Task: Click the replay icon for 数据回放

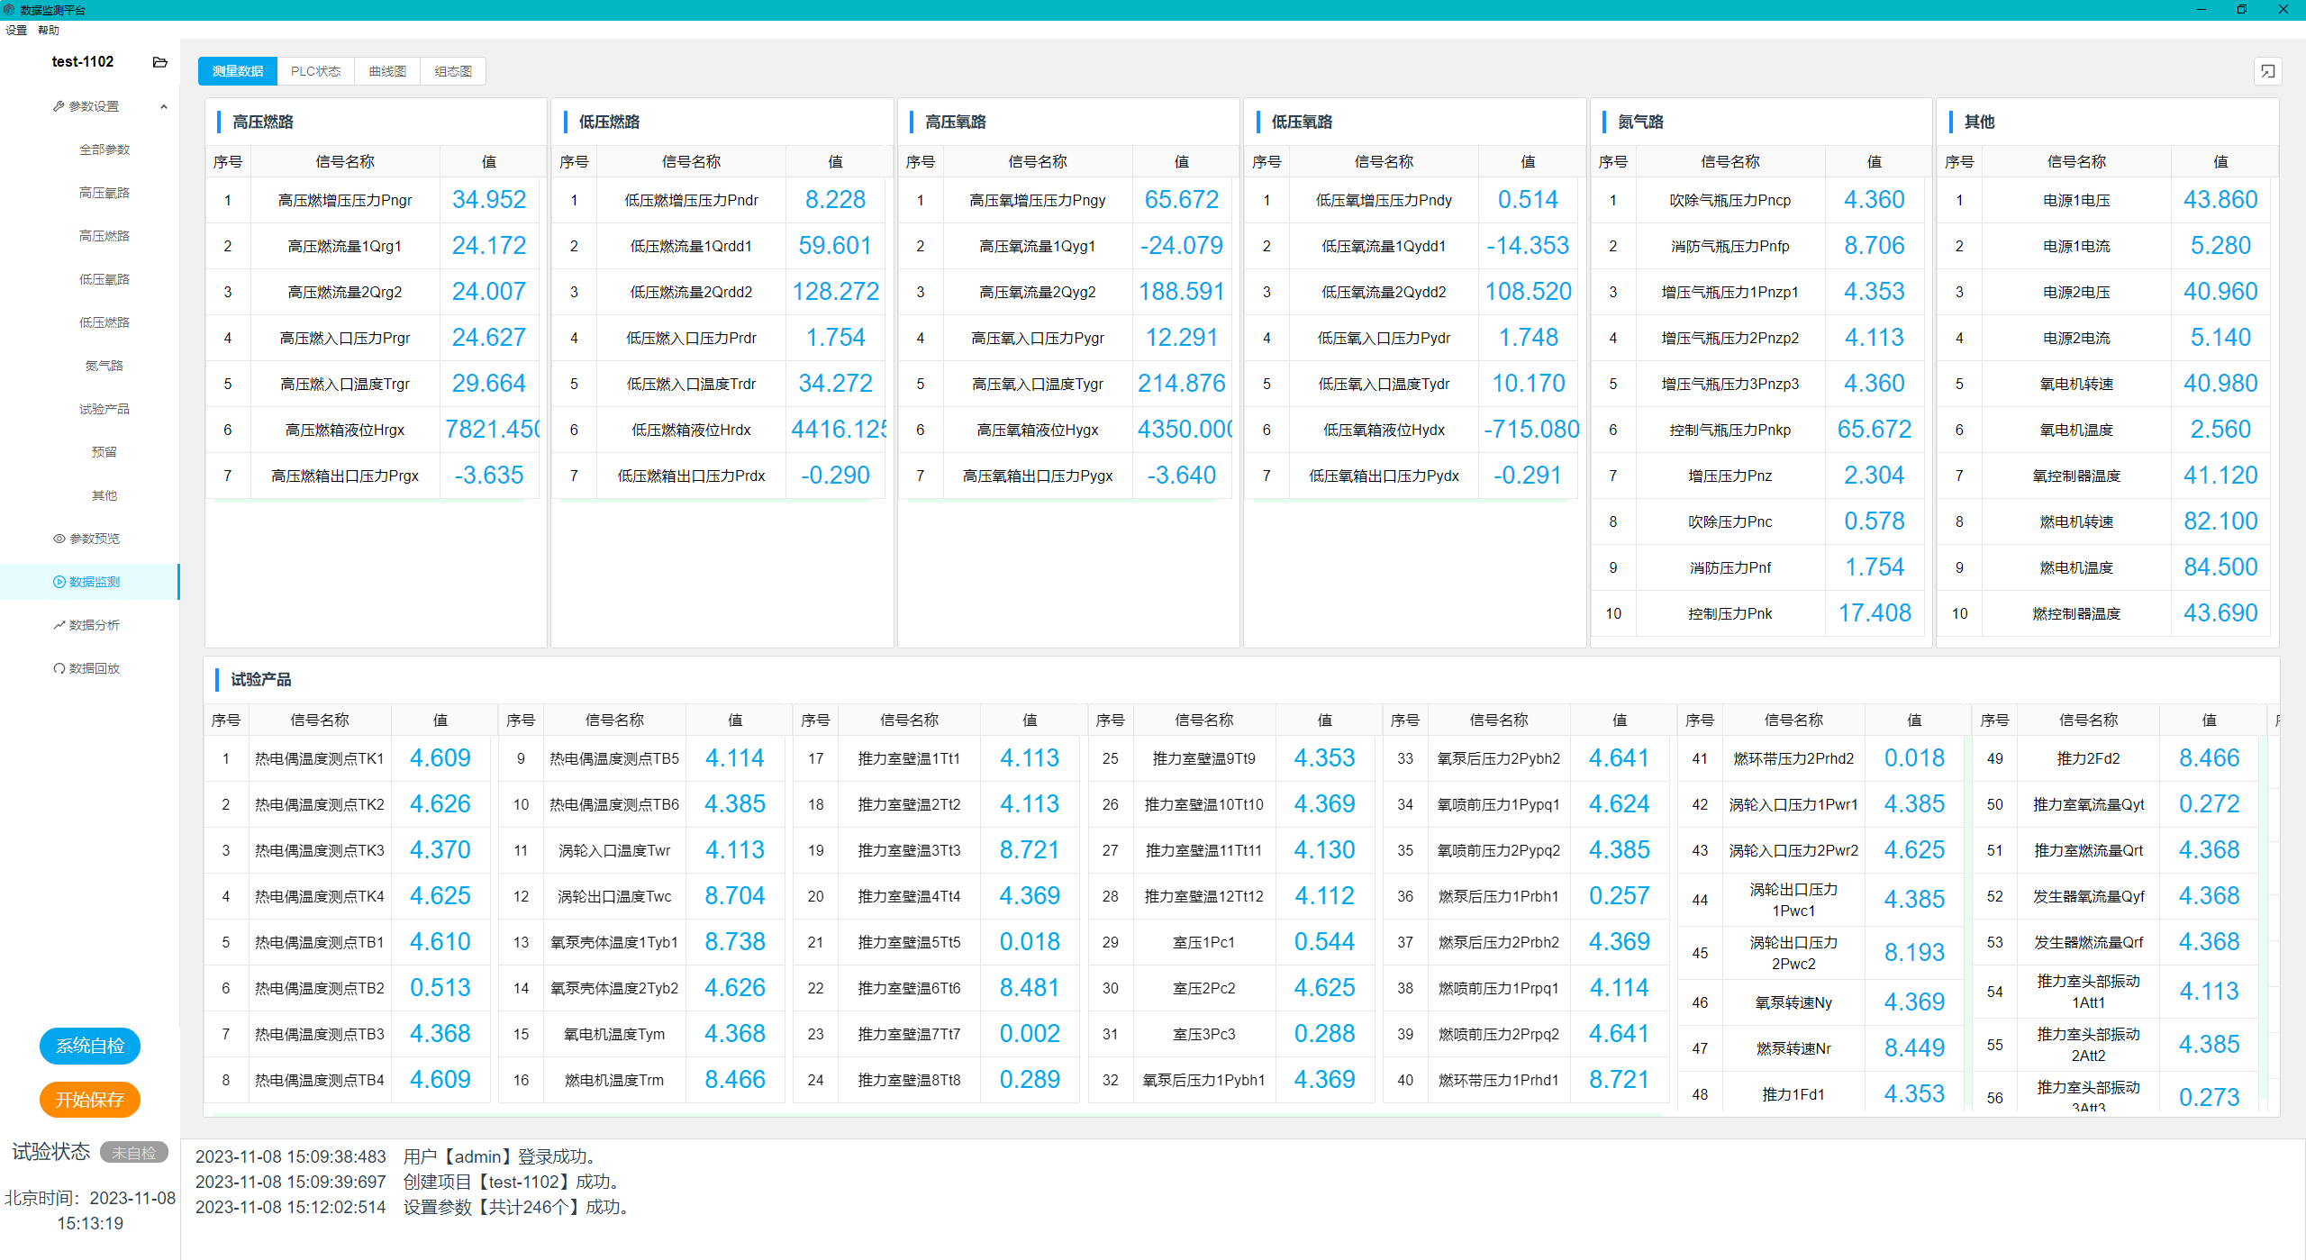Action: coord(59,668)
